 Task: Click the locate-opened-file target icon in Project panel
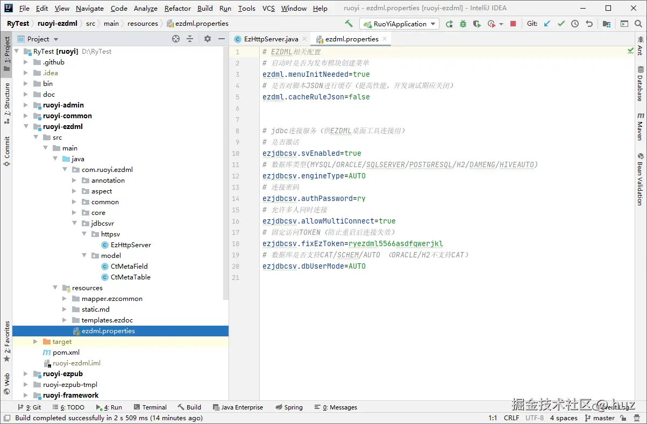[x=176, y=39]
